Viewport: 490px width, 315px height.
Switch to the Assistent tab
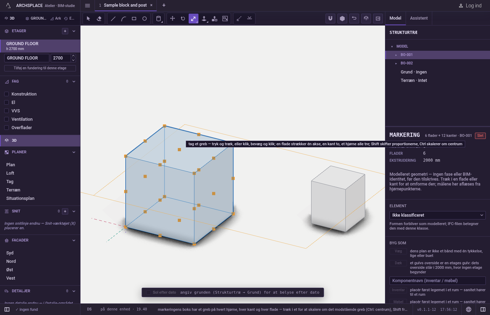click(419, 18)
